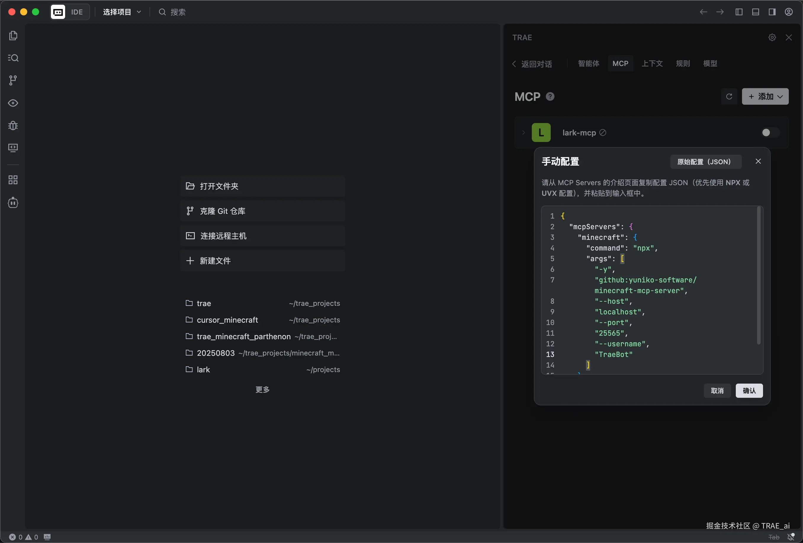Toggle the left sidebar layout icon
The image size is (803, 543).
pos(739,12)
